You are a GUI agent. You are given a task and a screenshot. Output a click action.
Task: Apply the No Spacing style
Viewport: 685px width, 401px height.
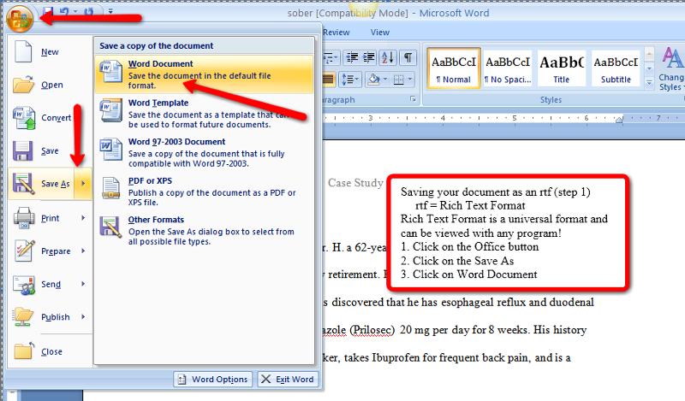coord(508,68)
